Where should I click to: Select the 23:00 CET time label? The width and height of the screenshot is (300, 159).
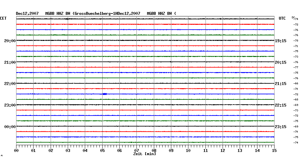point(10,105)
